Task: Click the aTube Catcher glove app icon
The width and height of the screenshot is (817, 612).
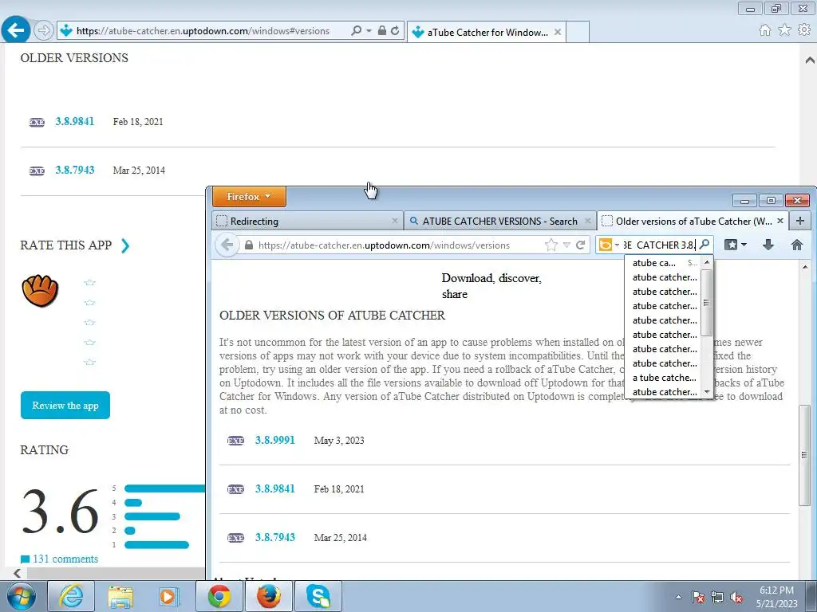Action: pyautogui.click(x=40, y=291)
